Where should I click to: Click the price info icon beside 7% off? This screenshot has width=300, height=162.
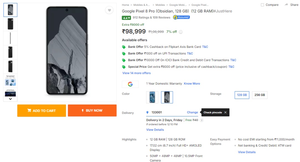181,32
